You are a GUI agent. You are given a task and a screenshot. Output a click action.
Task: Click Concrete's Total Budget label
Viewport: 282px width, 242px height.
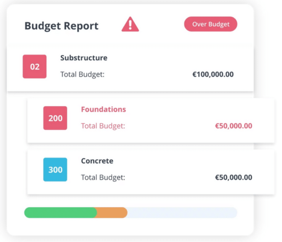tap(103, 177)
